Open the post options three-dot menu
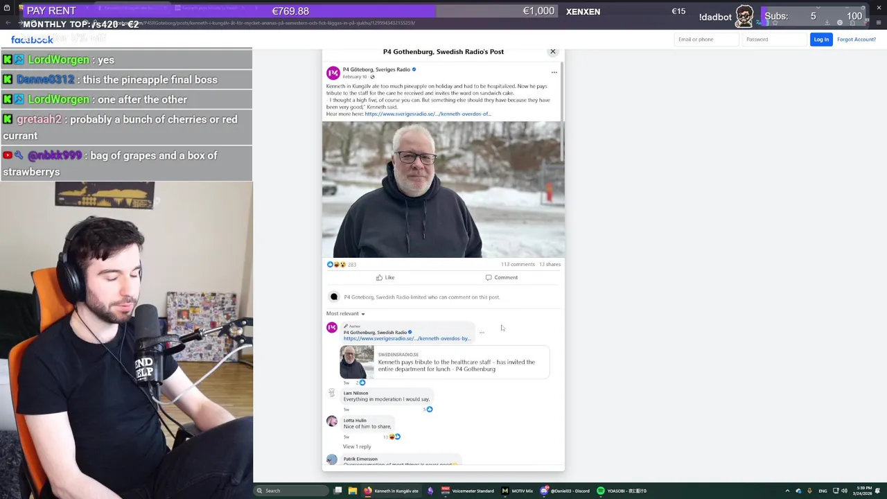 [554, 72]
